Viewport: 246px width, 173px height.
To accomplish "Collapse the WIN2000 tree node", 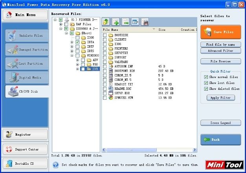I will (x=72, y=56).
